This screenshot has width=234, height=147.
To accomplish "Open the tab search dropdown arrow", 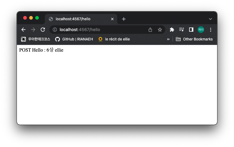I will point(211,19).
